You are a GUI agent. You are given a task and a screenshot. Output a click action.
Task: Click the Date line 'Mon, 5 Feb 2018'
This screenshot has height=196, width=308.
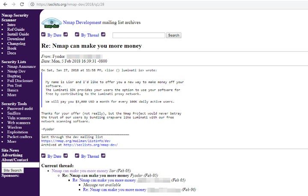74,61
